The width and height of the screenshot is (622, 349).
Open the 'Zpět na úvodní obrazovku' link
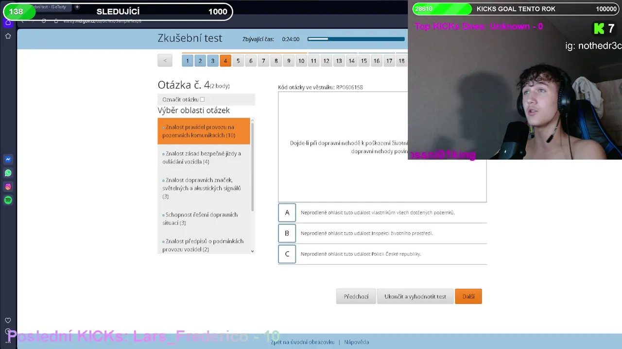click(303, 342)
